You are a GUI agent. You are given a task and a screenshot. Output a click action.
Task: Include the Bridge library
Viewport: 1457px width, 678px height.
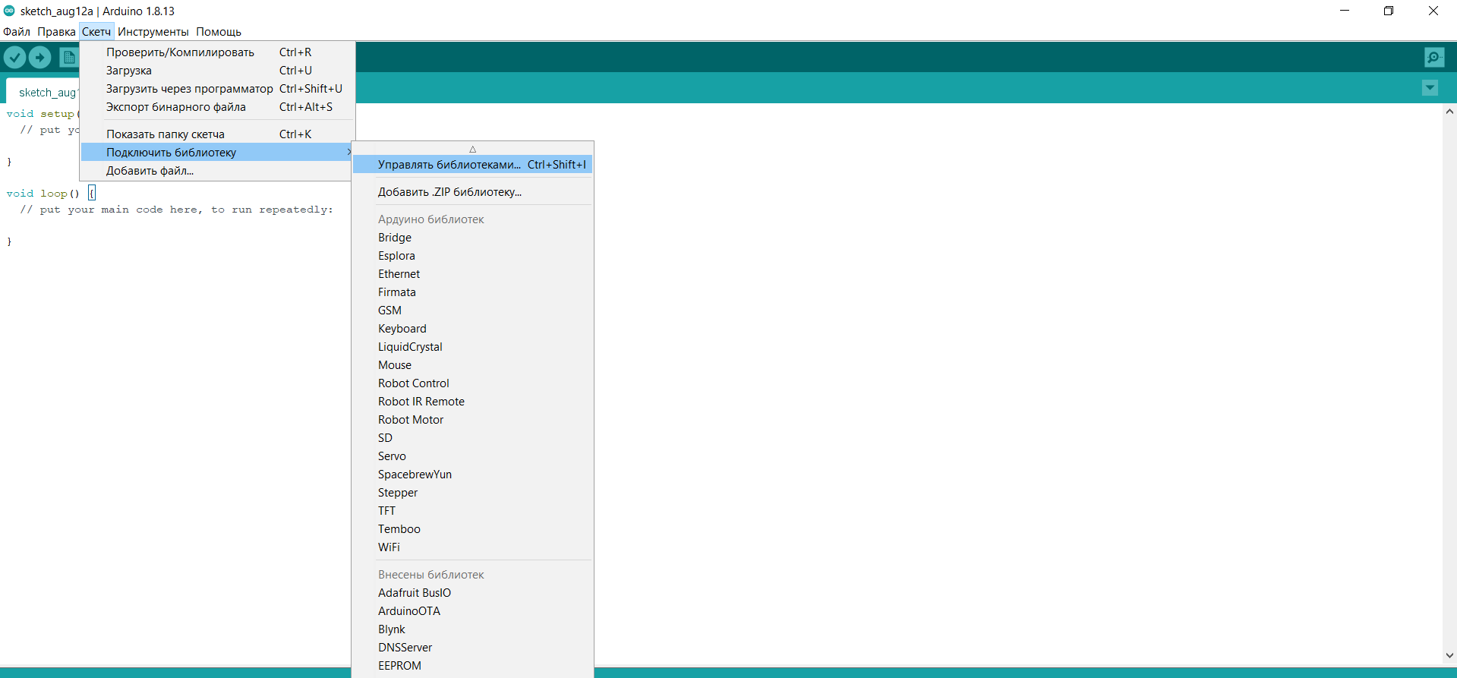coord(472,238)
